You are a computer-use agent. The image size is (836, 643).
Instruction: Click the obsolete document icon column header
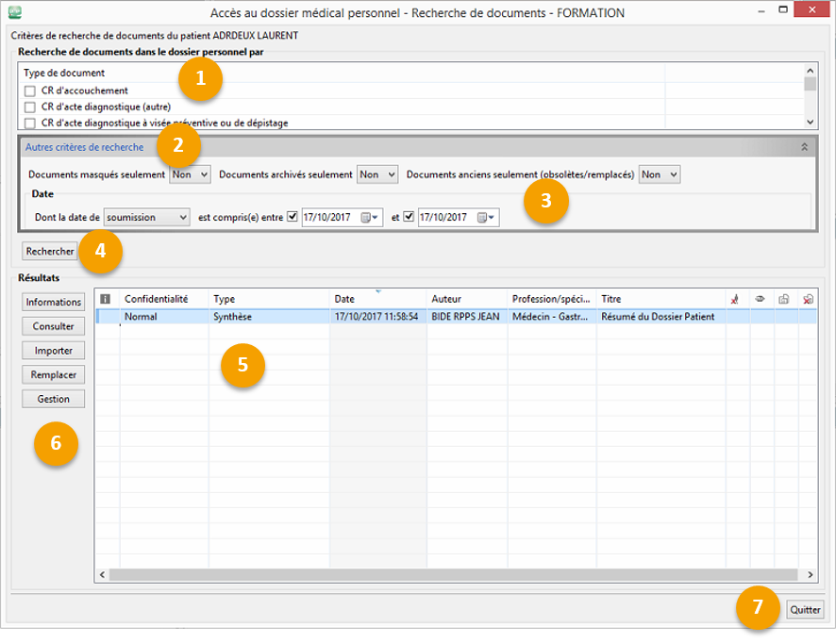coord(809,299)
